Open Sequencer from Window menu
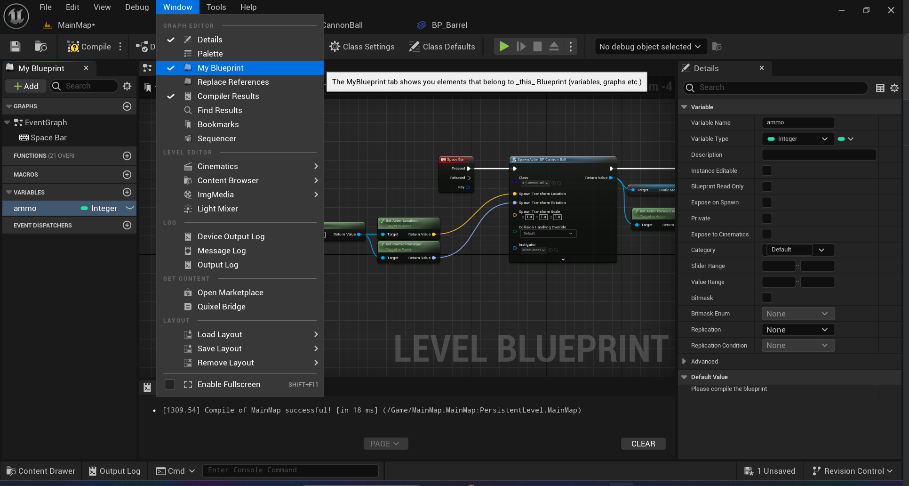This screenshot has width=909, height=486. [x=240, y=138]
